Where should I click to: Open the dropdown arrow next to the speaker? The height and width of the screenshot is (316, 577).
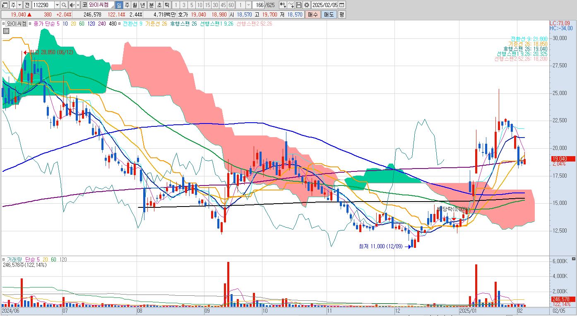tap(78, 5)
